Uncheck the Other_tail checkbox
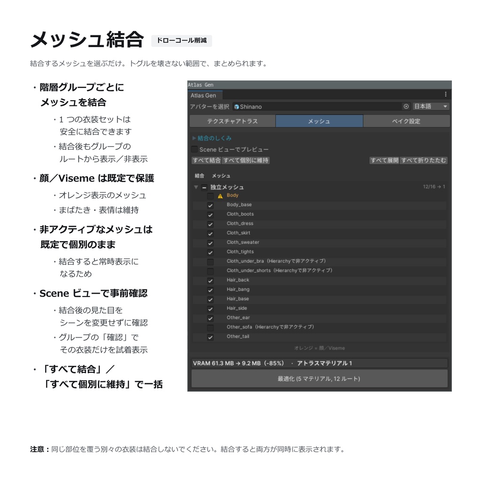 click(x=210, y=337)
